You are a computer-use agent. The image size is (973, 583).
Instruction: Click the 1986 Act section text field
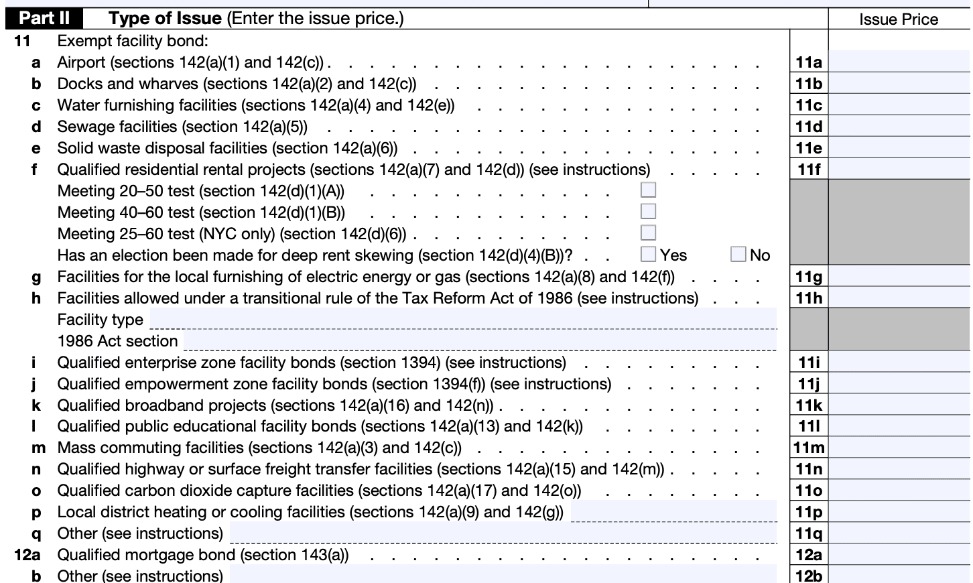tap(480, 340)
